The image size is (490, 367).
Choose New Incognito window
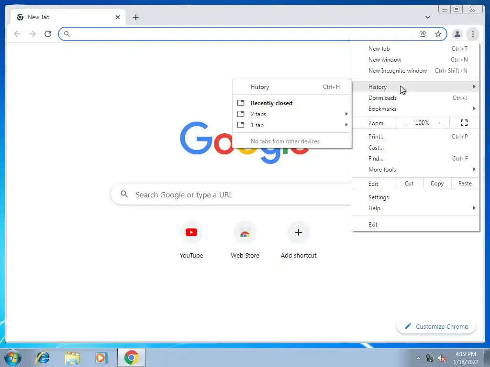click(x=415, y=71)
